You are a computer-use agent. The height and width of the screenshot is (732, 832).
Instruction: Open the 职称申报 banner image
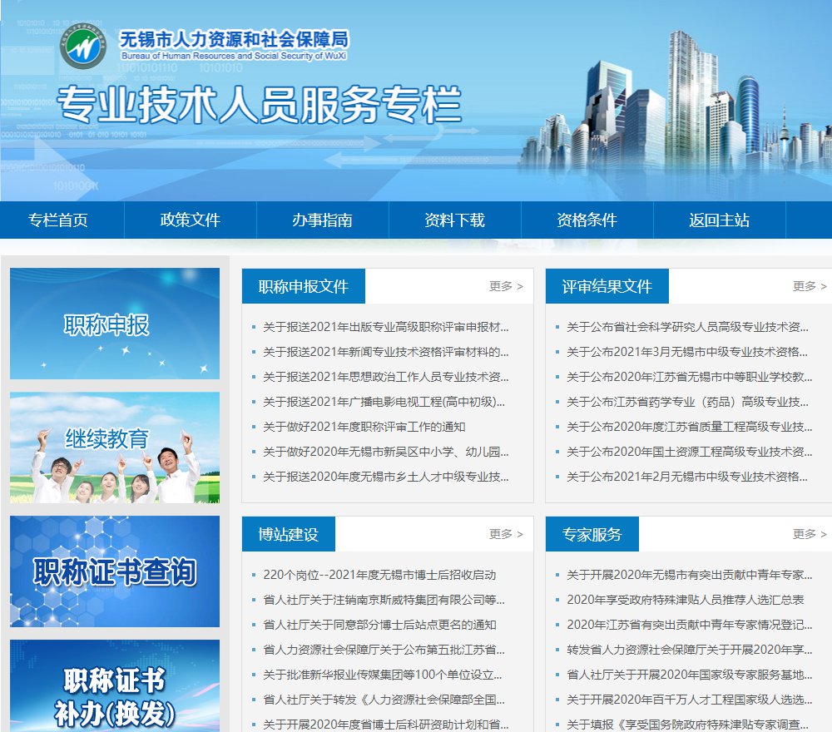(x=115, y=324)
